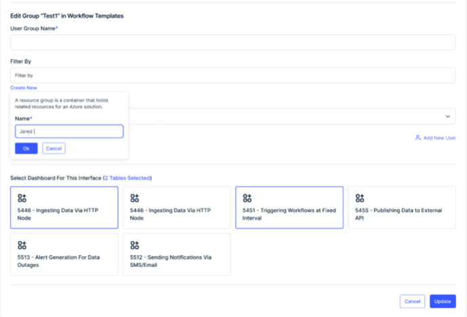This screenshot has height=317, width=467.
Task: Deselect the 5451 Triggering Workflows card
Action: tap(289, 208)
